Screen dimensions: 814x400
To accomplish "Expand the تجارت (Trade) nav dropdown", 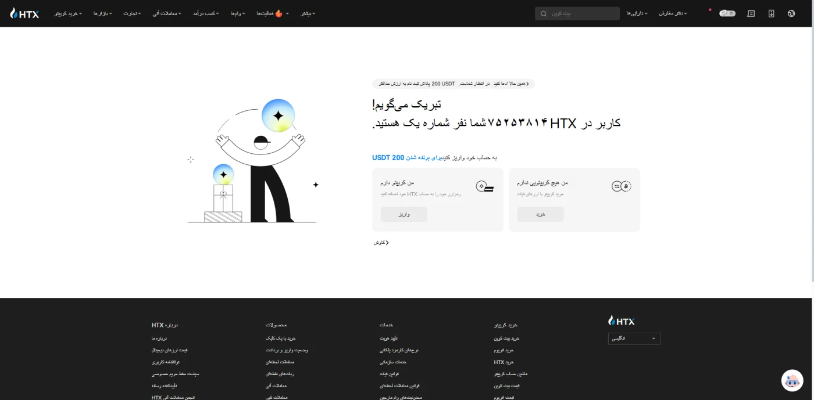I will (132, 13).
